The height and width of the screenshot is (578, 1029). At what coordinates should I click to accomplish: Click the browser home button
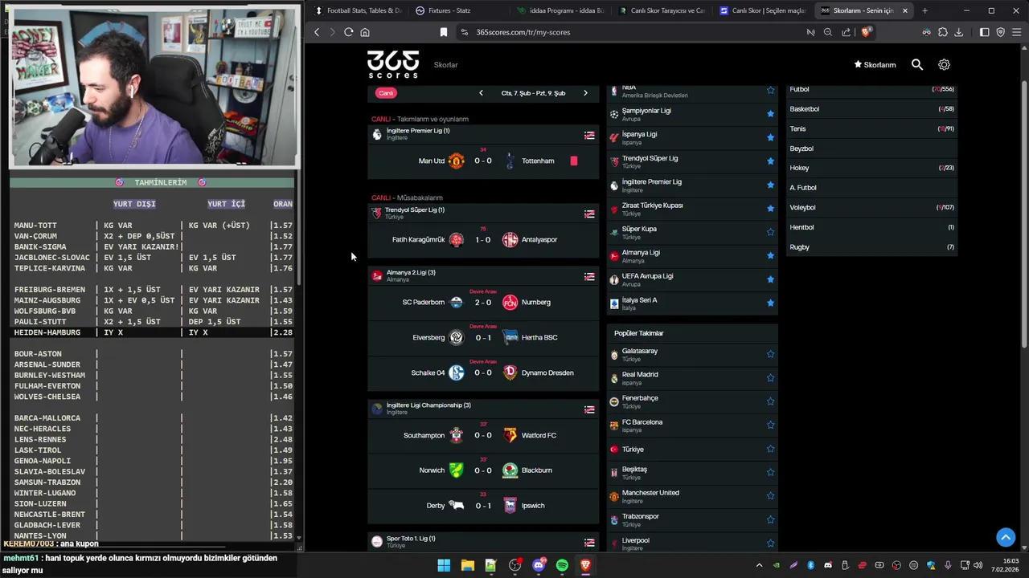point(365,32)
